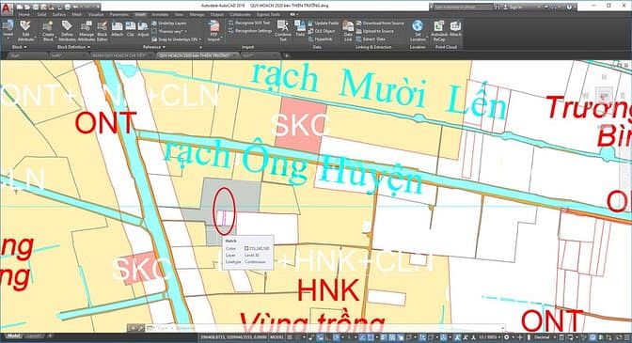Open Manage Attributes
The image size is (632, 343).
point(86,31)
